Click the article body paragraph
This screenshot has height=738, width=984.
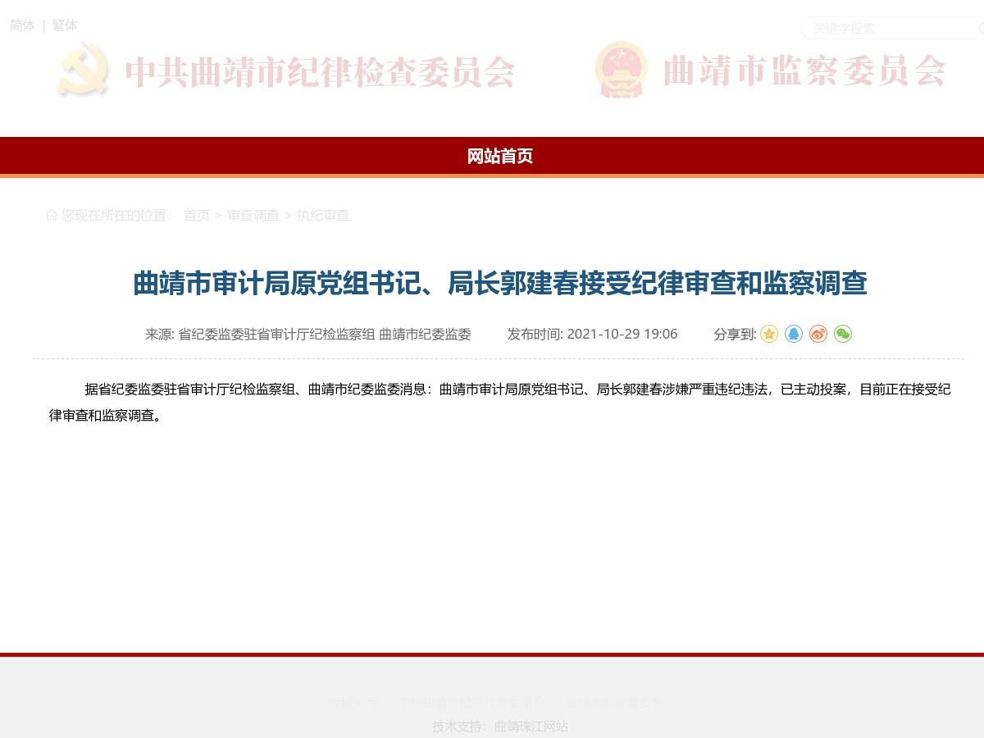(499, 402)
